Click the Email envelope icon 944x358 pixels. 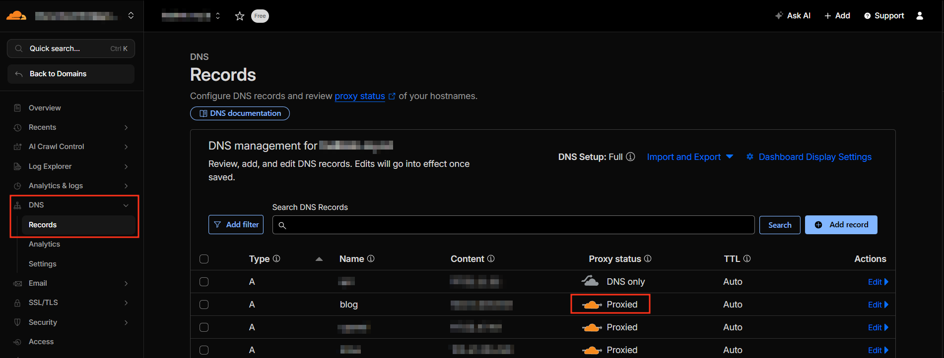click(x=17, y=283)
